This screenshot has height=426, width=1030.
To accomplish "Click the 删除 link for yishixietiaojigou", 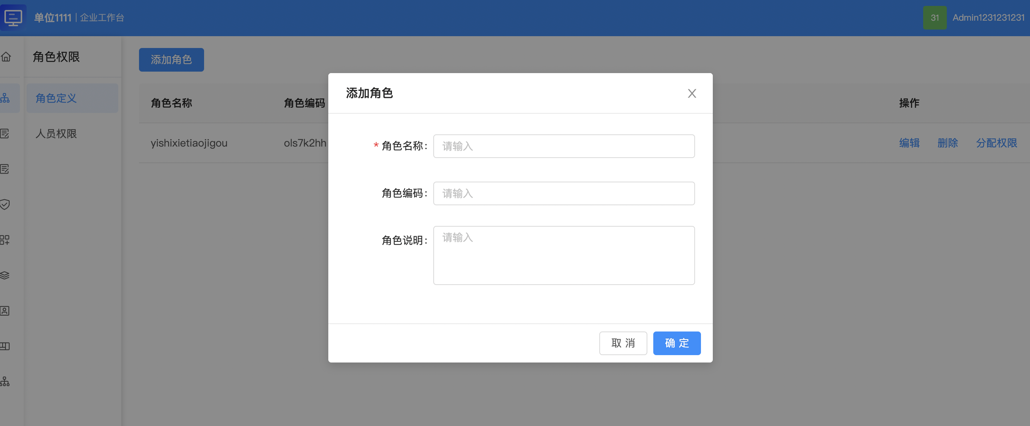I will pyautogui.click(x=948, y=142).
